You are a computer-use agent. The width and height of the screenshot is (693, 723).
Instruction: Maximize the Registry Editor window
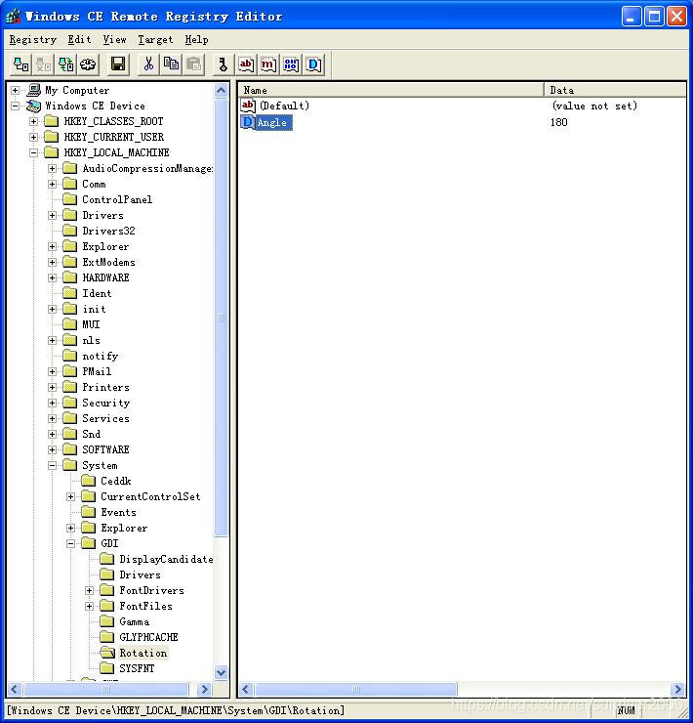coord(654,17)
